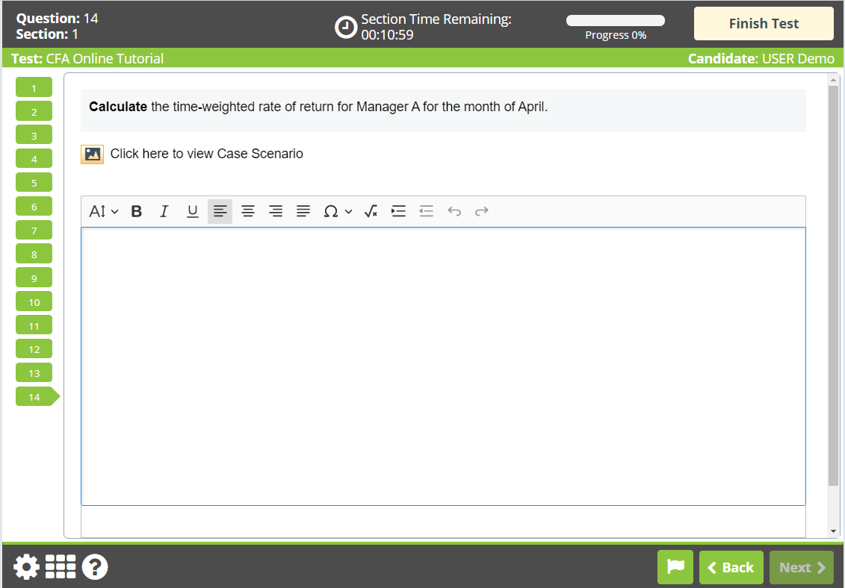Center align the text

[x=248, y=211]
